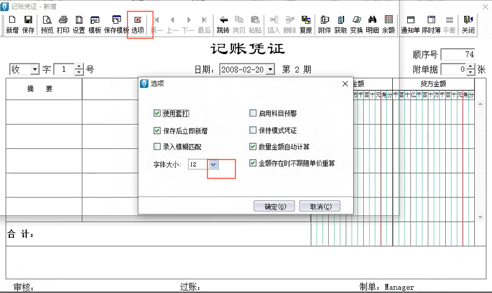Disable the 数量金额自动计算 checkbox
492x293 pixels.
(253, 146)
